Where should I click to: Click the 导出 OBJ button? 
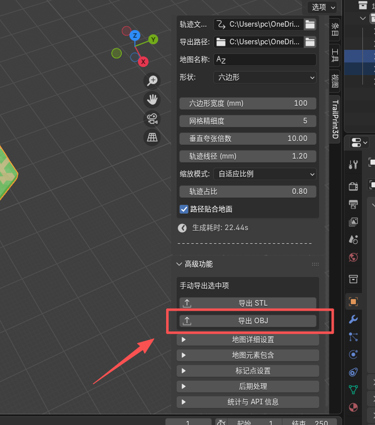[x=248, y=321]
